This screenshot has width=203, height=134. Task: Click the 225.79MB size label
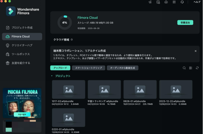[148, 104]
